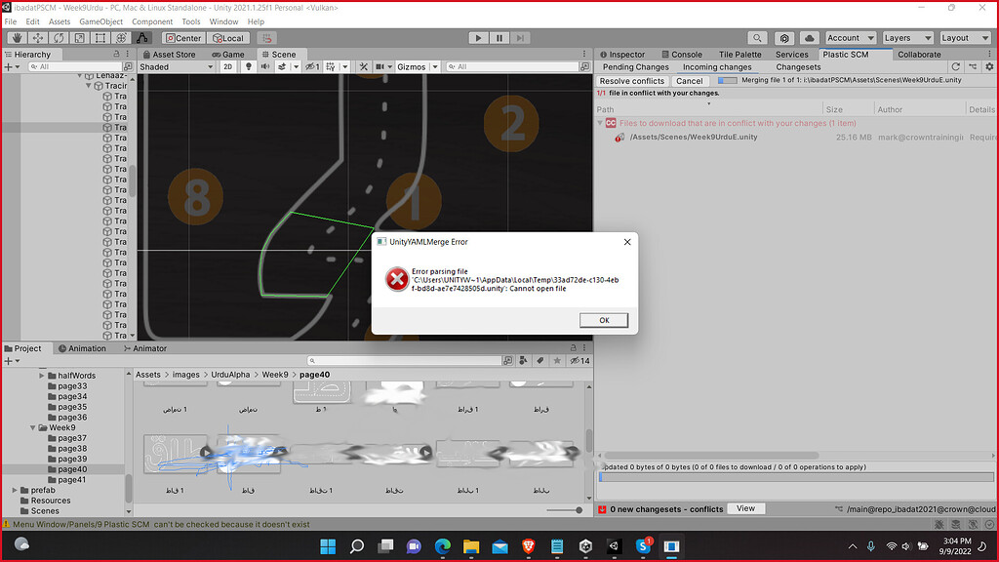Screen dimensions: 999x562
Task: Open the Plastic SCM settings gear
Action: point(987,65)
